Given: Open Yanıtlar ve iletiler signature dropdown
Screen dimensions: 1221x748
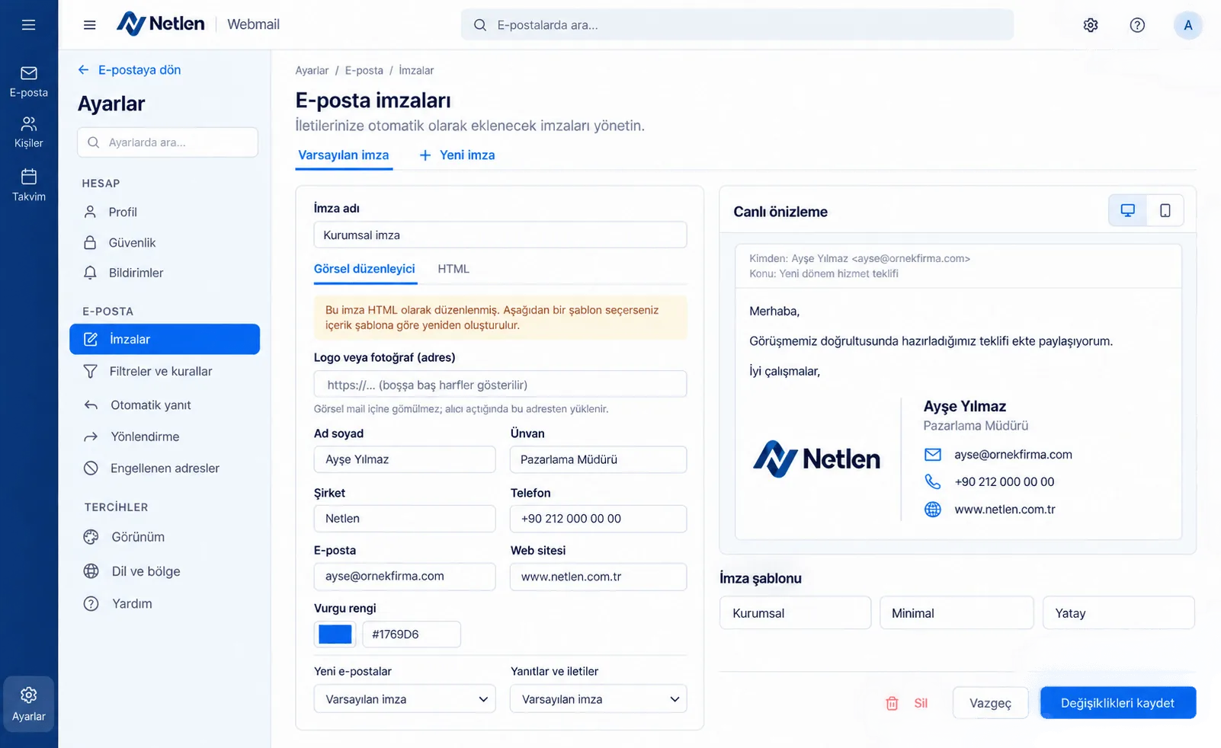Looking at the screenshot, I should 598,699.
